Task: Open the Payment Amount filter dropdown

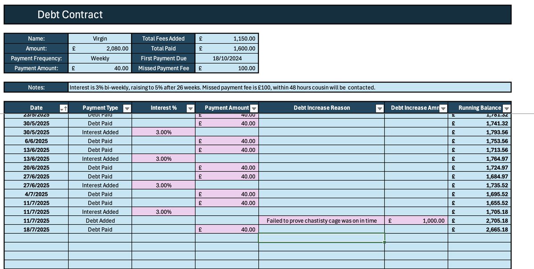Action: [254, 108]
